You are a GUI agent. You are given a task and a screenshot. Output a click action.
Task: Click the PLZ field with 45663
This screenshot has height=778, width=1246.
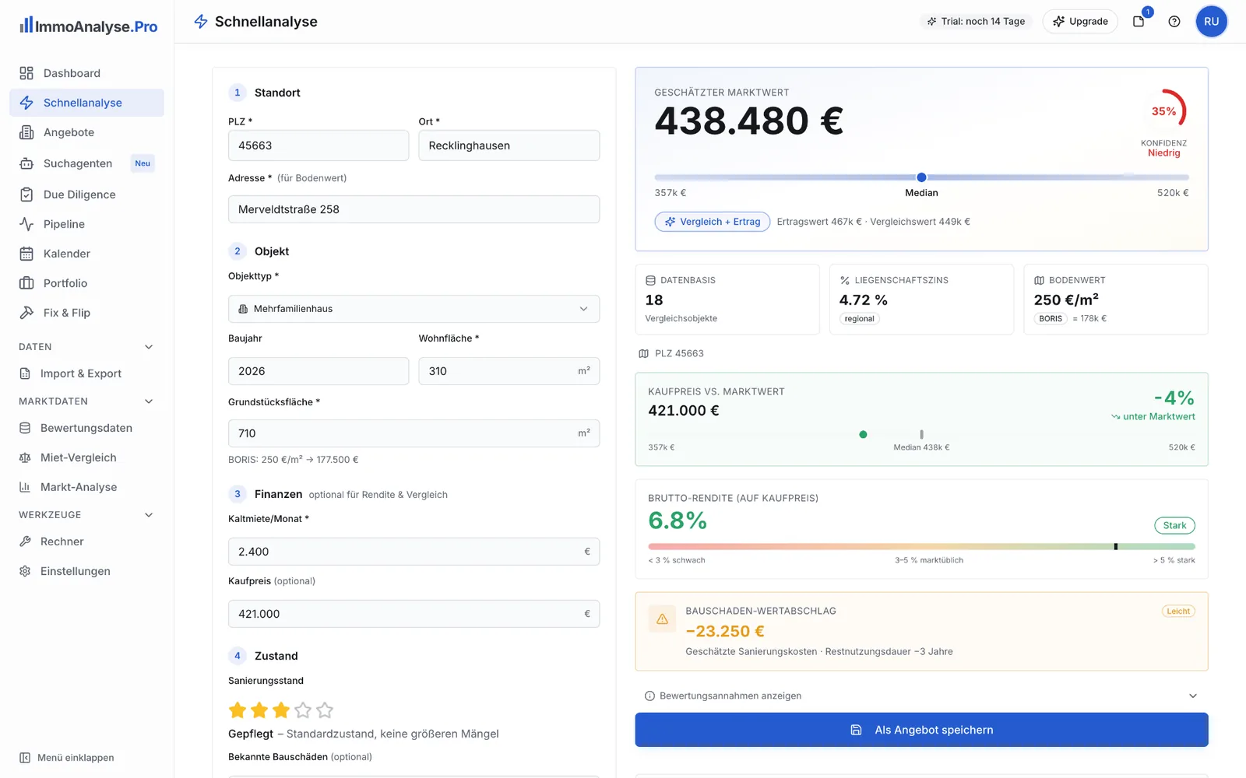(319, 145)
